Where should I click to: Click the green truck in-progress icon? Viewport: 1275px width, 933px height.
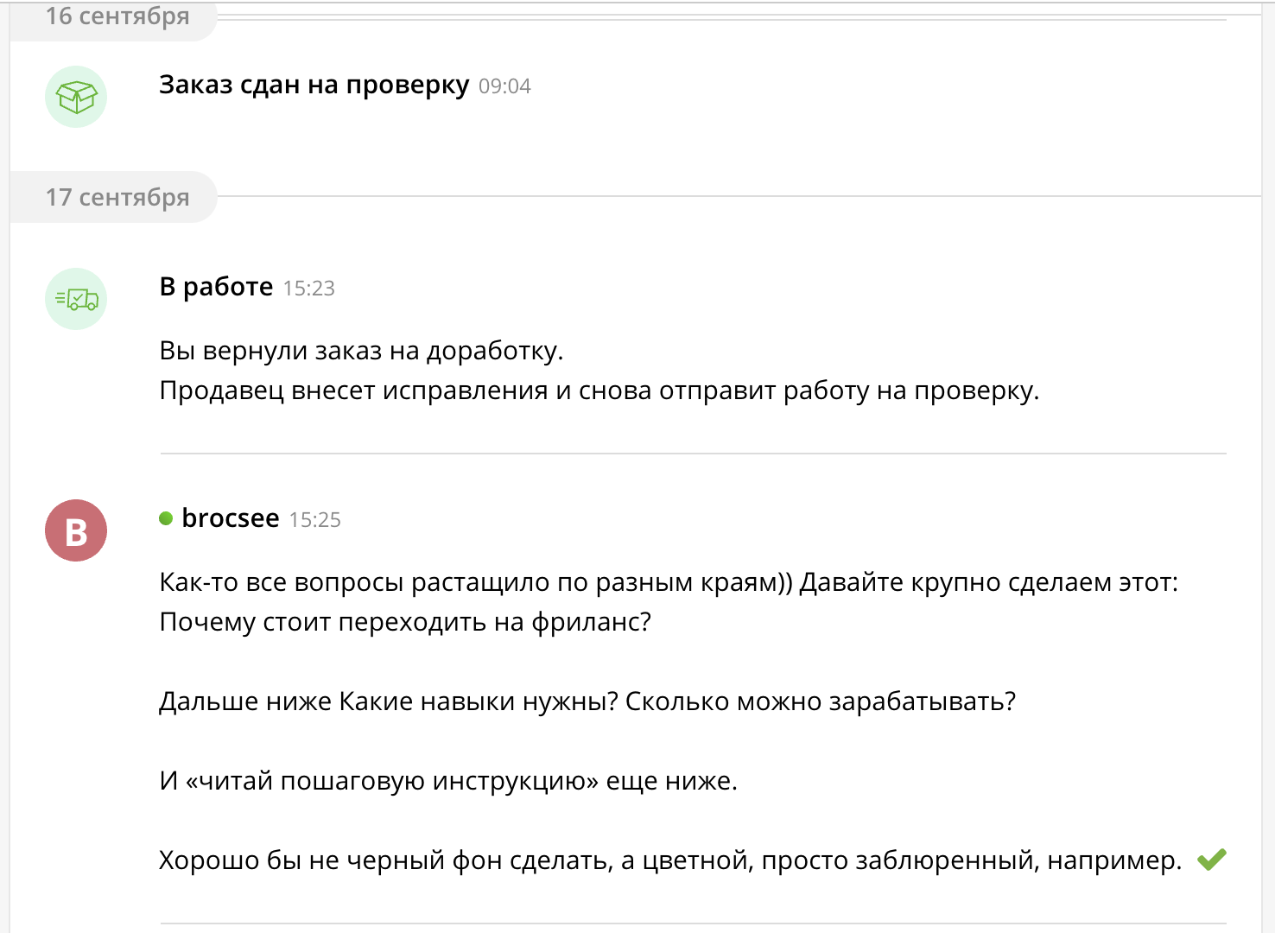(x=76, y=299)
